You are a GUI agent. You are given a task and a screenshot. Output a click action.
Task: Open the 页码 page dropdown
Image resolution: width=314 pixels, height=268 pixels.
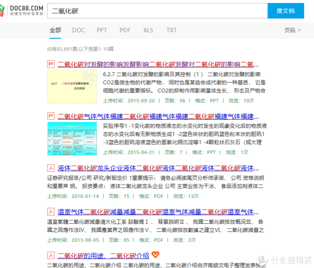(292, 30)
